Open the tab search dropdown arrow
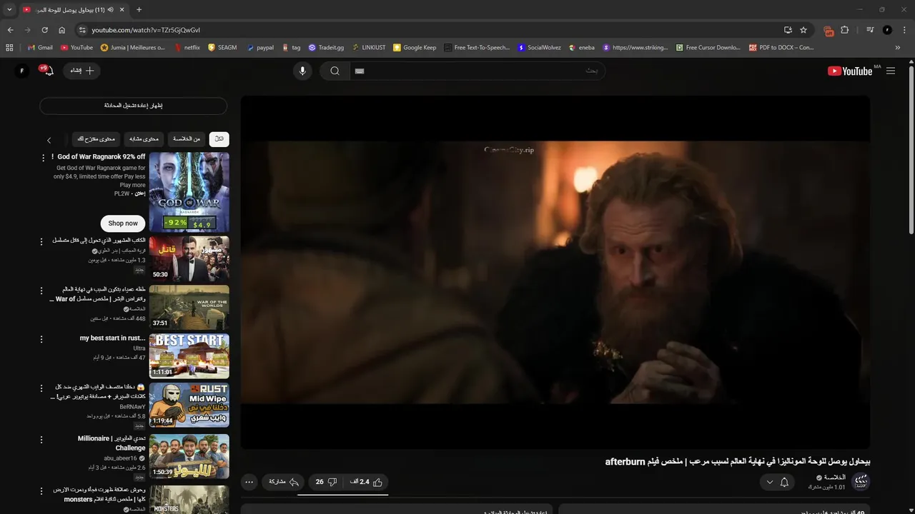The height and width of the screenshot is (514, 915). click(x=9, y=10)
